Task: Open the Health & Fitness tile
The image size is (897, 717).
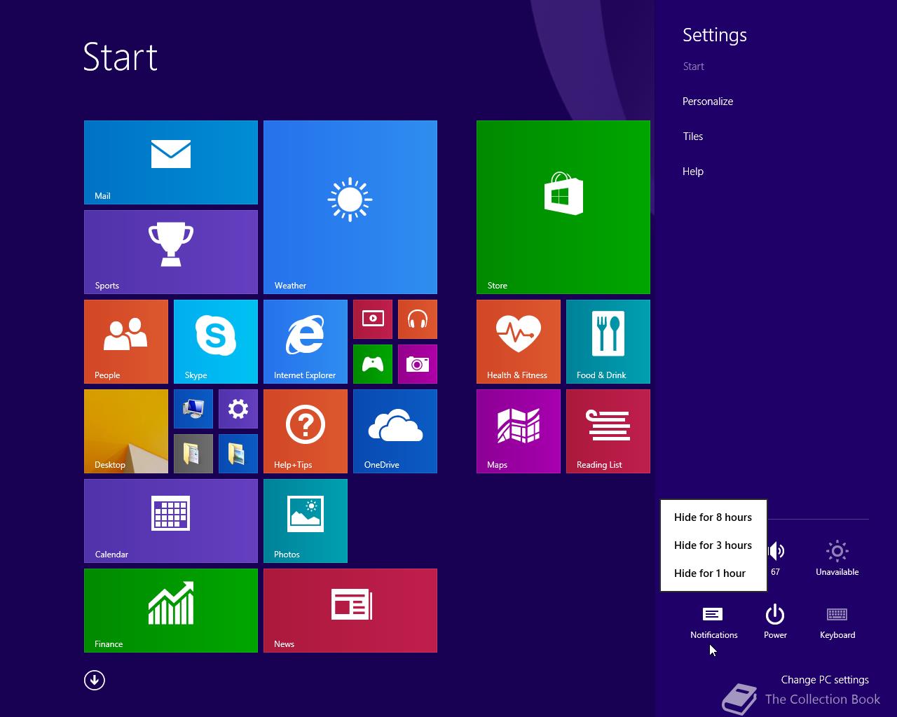Action: (x=519, y=342)
